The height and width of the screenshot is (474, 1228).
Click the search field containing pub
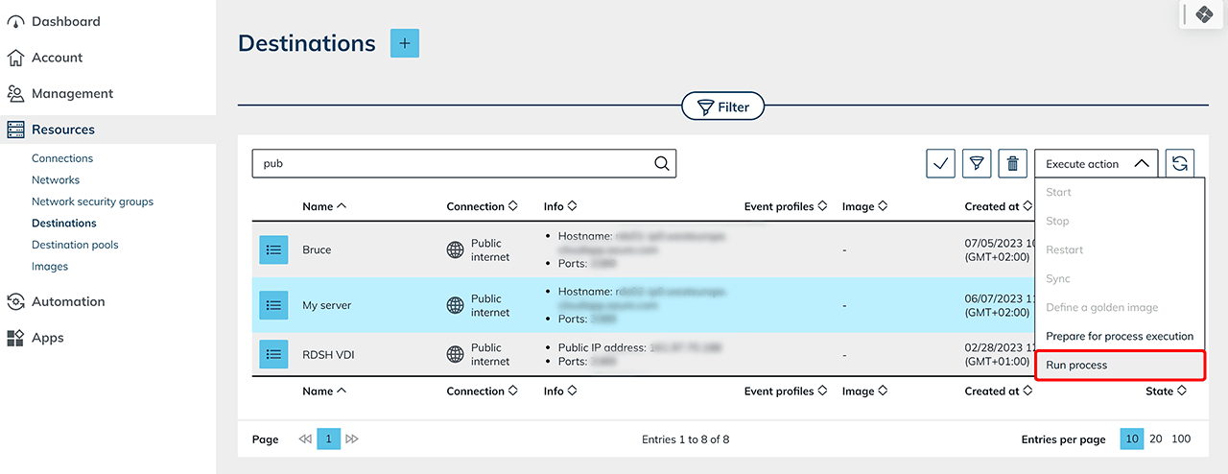coord(451,164)
